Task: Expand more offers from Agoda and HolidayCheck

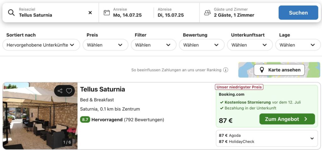Action: click(x=312, y=138)
